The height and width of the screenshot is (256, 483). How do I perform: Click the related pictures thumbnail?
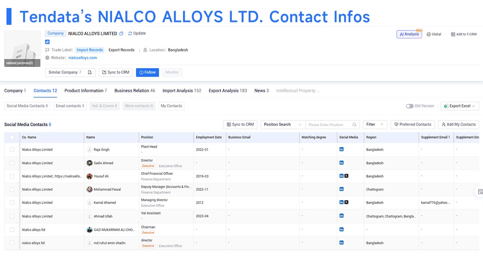pos(22,49)
